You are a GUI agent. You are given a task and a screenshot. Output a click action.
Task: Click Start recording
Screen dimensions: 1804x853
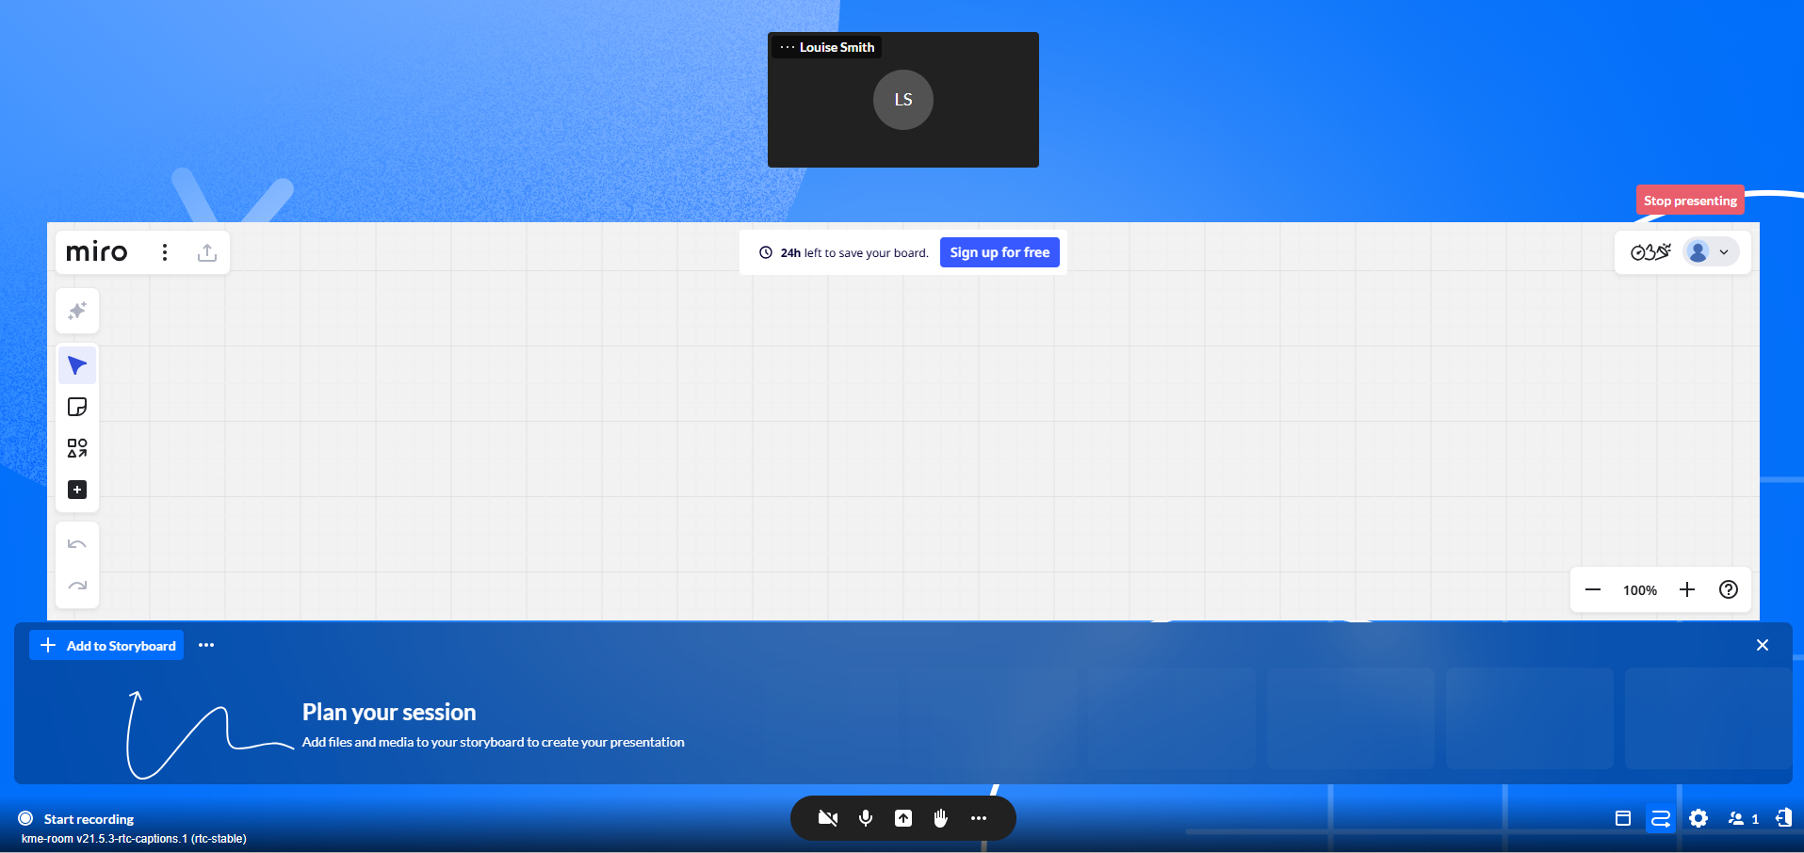[x=77, y=819]
